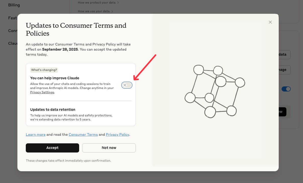Image resolution: width=303 pixels, height=183 pixels.
Task: Close the Consumer Terms update dialog
Action: (270, 22)
